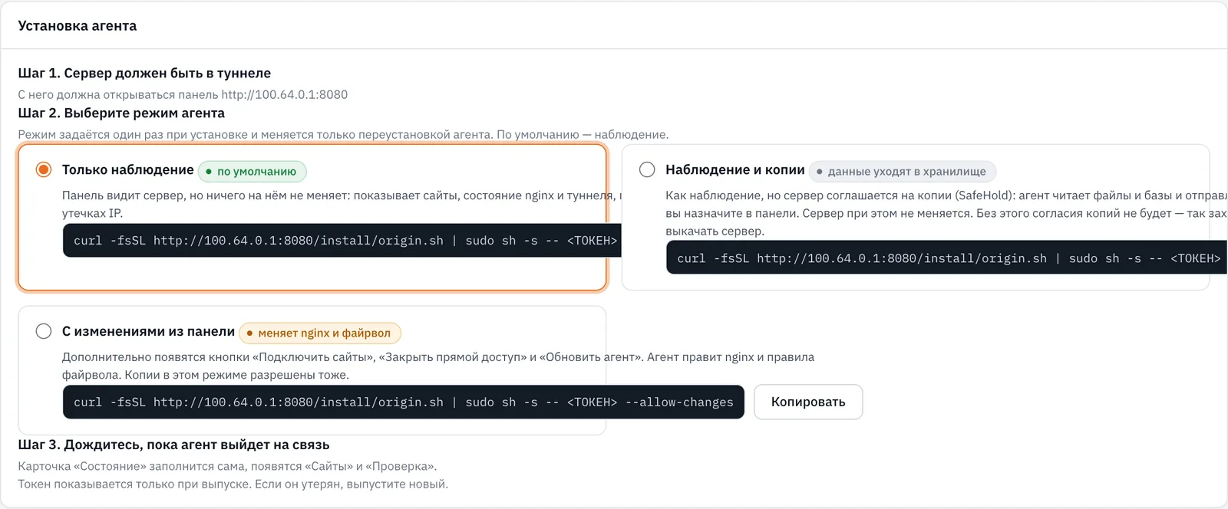Screen dimensions: 1228x509
Task: Click the "меняет nginx и файрвол" badge
Action: (x=320, y=333)
